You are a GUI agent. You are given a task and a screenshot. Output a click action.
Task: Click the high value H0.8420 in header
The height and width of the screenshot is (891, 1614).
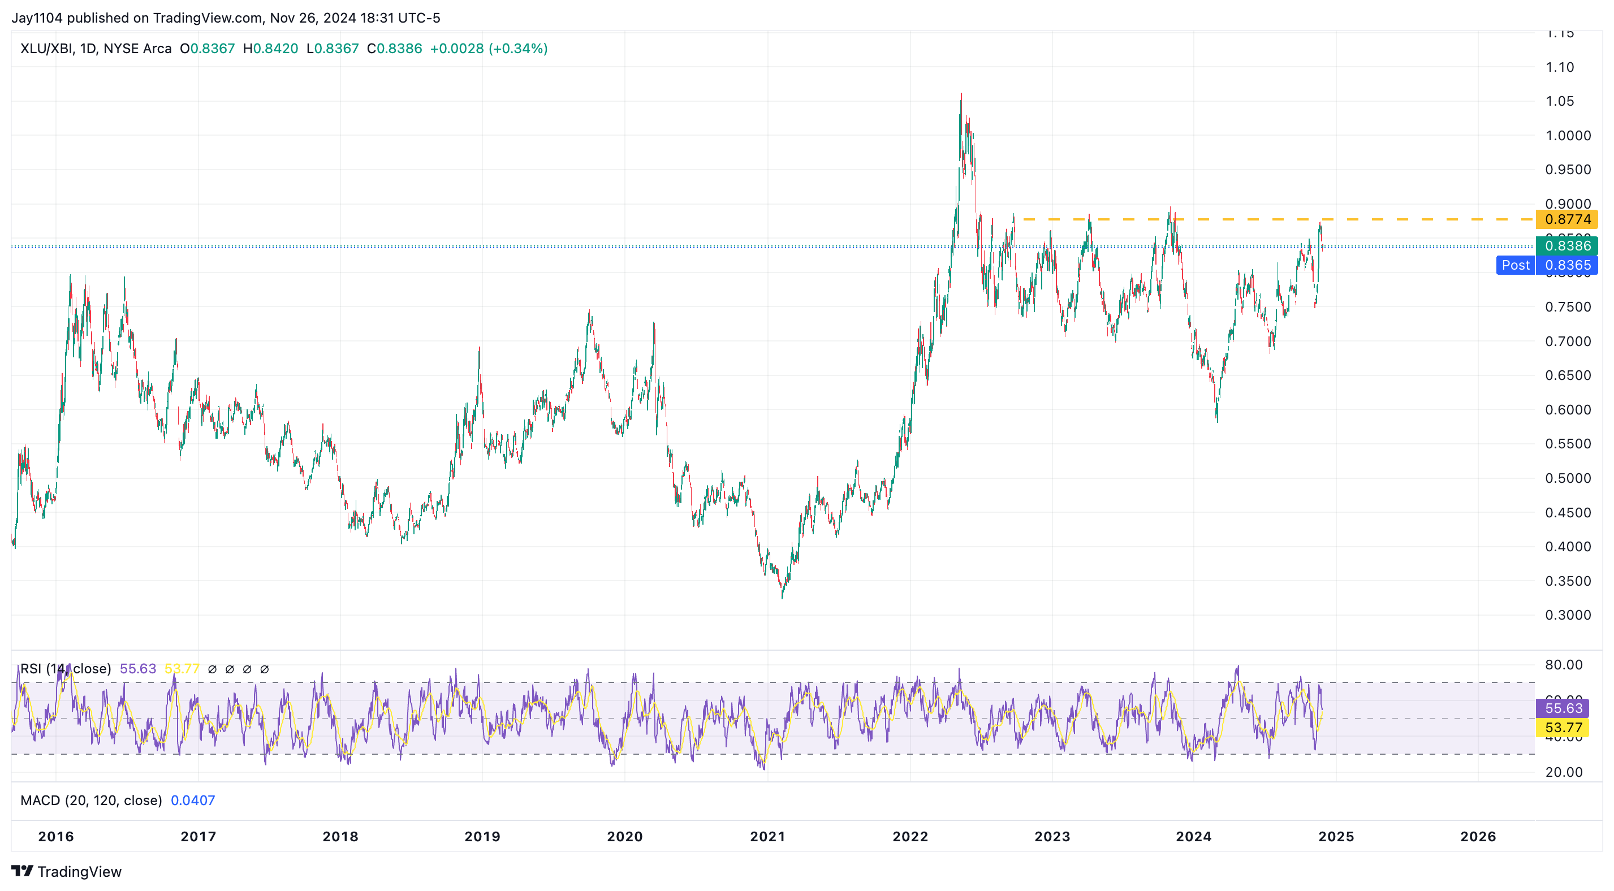pyautogui.click(x=271, y=49)
